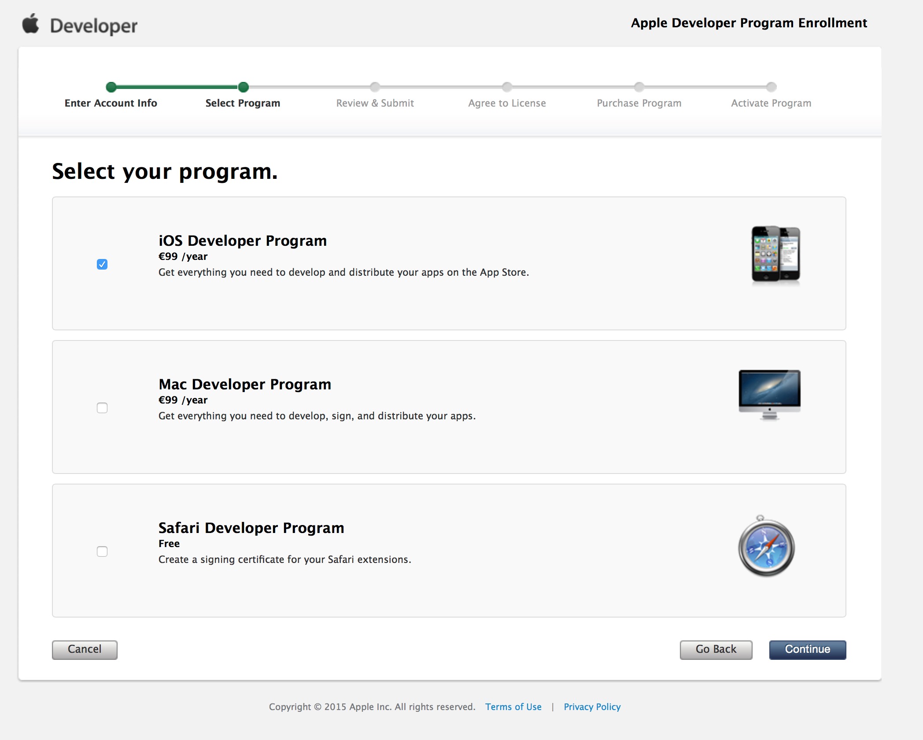Click the Go Back button
923x740 pixels.
click(x=716, y=650)
